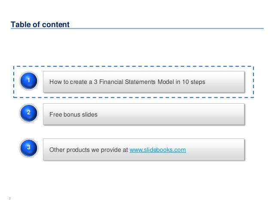Click the 'Other products we provide at' text

pos(89,150)
